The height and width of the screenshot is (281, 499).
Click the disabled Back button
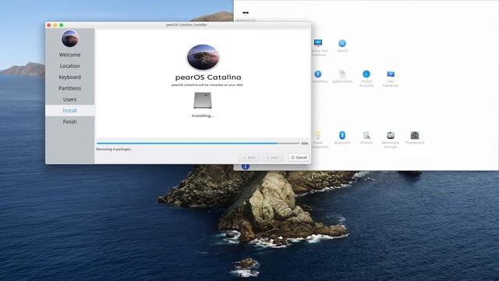click(249, 158)
